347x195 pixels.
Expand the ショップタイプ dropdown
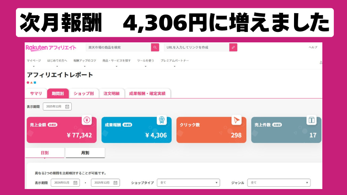pyautogui.click(x=188, y=183)
